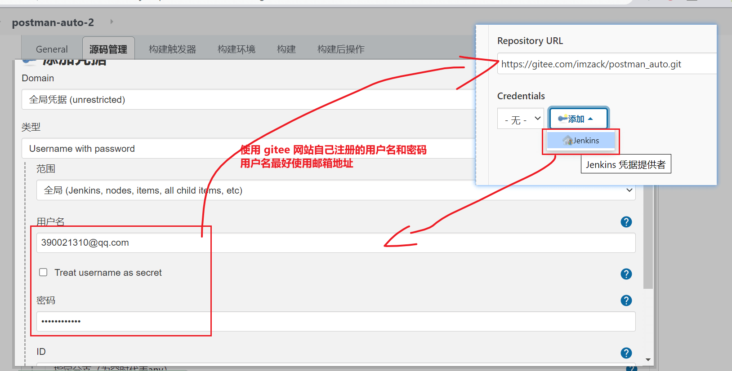Switch to the 构建环境 tab
The height and width of the screenshot is (371, 732).
click(237, 49)
